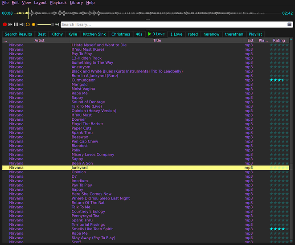Seek in the waveform progress bar
This screenshot has width=295, height=245.
point(147,13)
